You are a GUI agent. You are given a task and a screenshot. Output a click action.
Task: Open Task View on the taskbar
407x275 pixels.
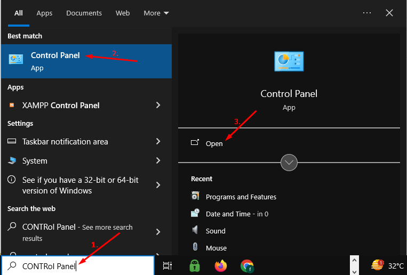tap(167, 265)
